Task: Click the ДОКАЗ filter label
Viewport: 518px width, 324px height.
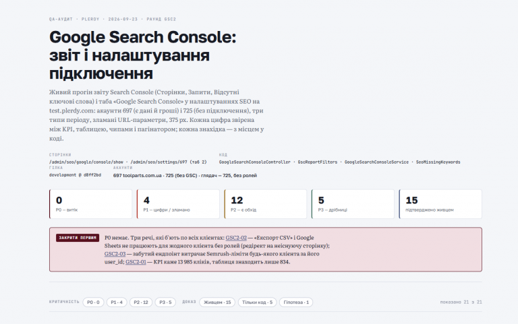Action: point(189,302)
